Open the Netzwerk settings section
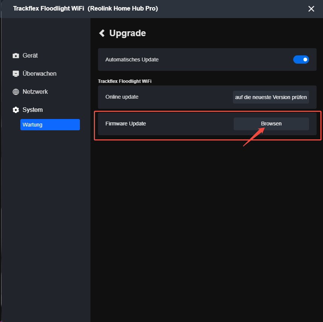The height and width of the screenshot is (322, 323). (35, 92)
